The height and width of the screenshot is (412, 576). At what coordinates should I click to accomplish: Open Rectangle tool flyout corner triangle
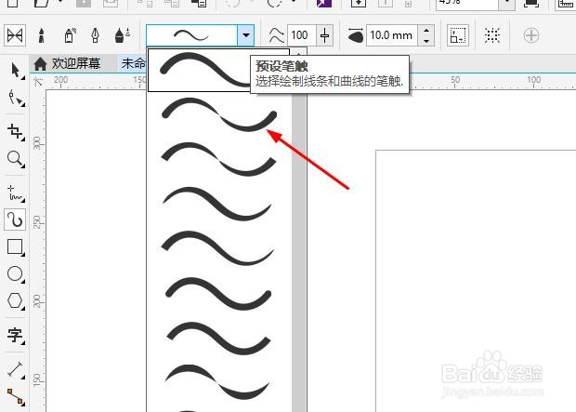click(23, 255)
